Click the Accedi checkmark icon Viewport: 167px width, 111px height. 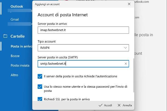pyautogui.click(x=100, y=105)
